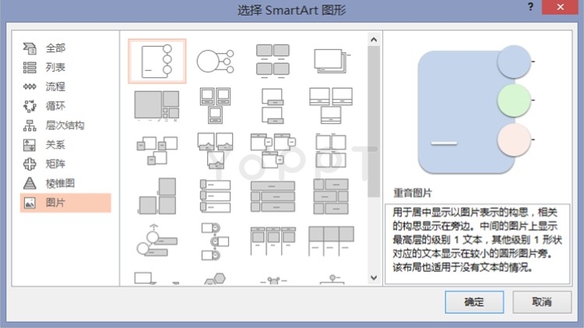Pick the alternating gray picture blocks layout
This screenshot has width=584, height=328.
pyautogui.click(x=331, y=196)
